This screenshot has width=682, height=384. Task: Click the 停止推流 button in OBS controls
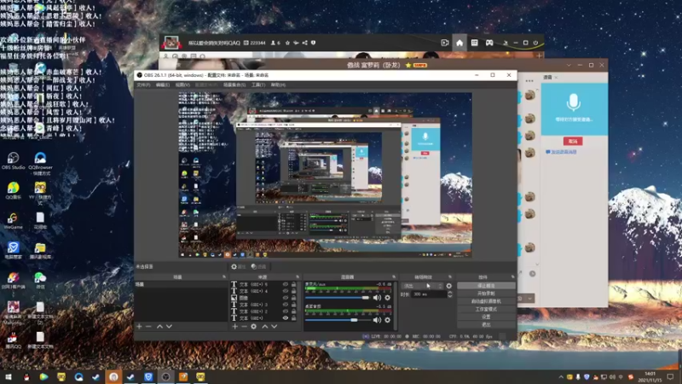[x=486, y=286]
